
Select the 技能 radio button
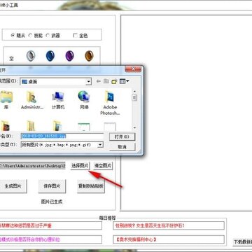(x=30, y=36)
